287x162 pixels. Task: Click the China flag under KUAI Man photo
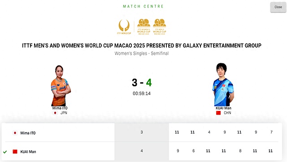(218, 113)
